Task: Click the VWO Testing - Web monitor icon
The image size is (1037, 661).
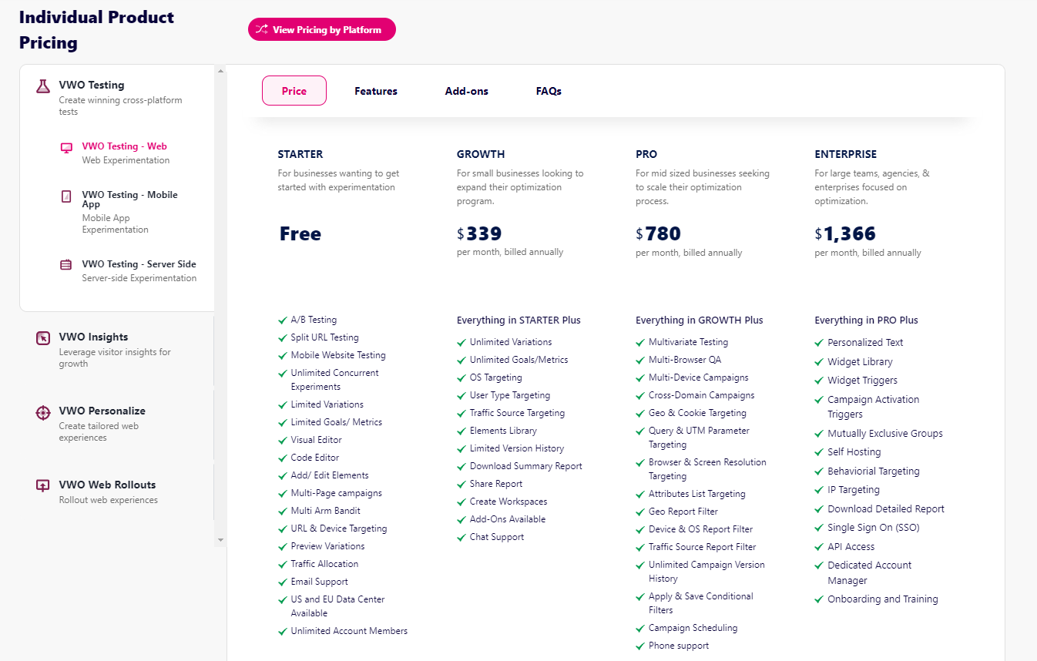Action: pos(66,148)
